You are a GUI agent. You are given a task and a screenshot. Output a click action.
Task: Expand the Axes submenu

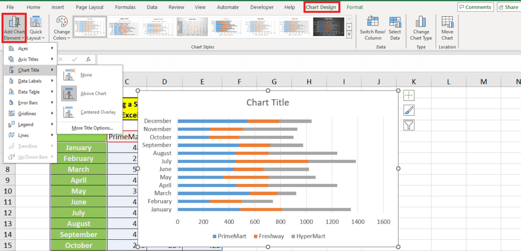point(31,48)
